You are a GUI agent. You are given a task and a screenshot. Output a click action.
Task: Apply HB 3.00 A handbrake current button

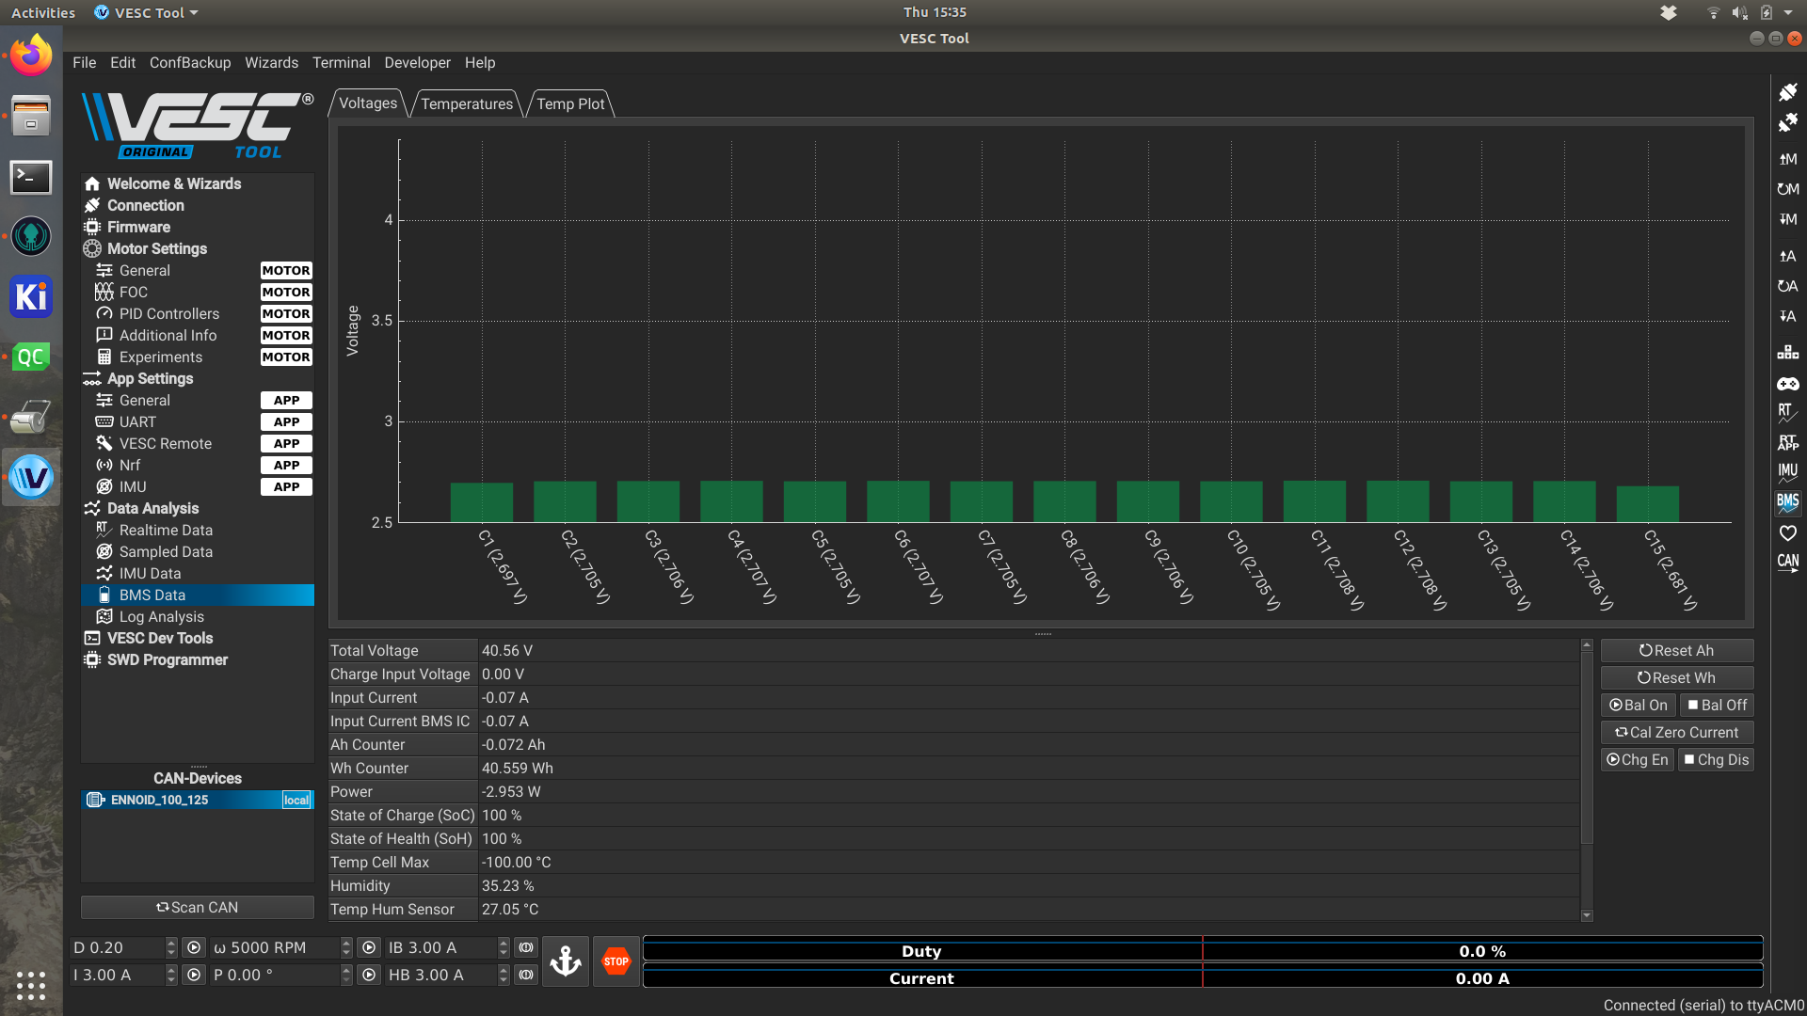(x=526, y=975)
